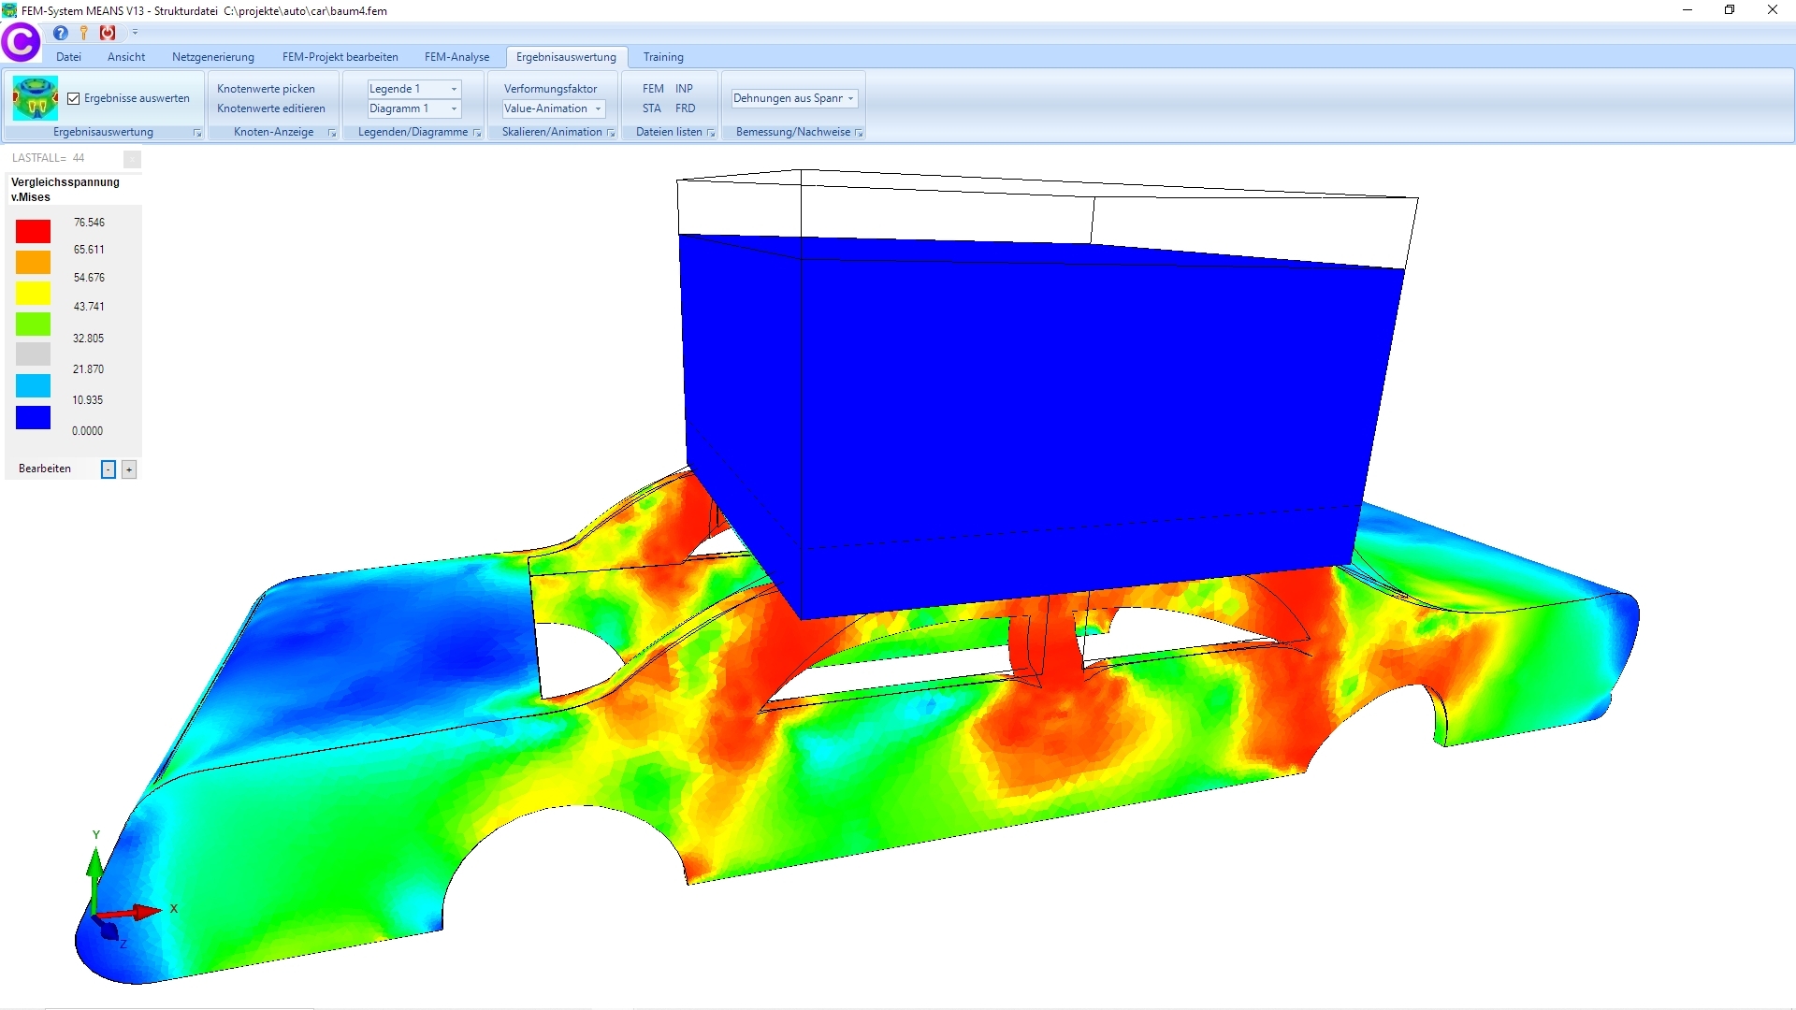Close the LASTFALL legend panel
Screen dimensions: 1796x1010
point(132,159)
